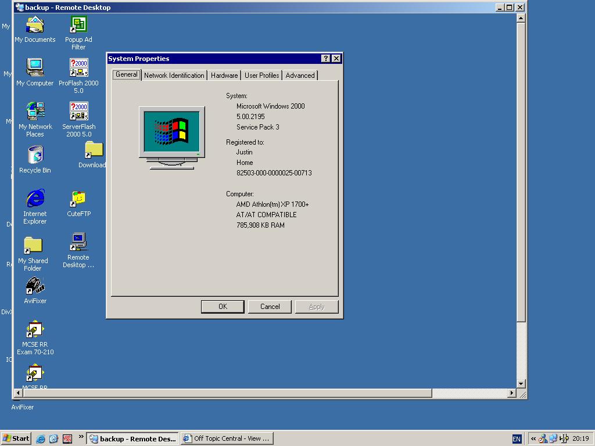This screenshot has height=446, width=595.
Task: Activate the backup - Remote Desktop taskbar button
Action: (133, 439)
